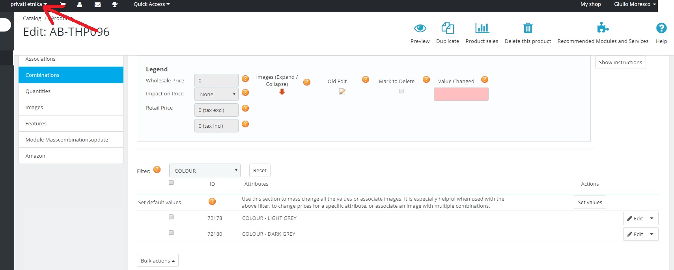Viewport: 674px width, 270px height.
Task: Open the Bulk actions dropdown
Action: coord(158,261)
